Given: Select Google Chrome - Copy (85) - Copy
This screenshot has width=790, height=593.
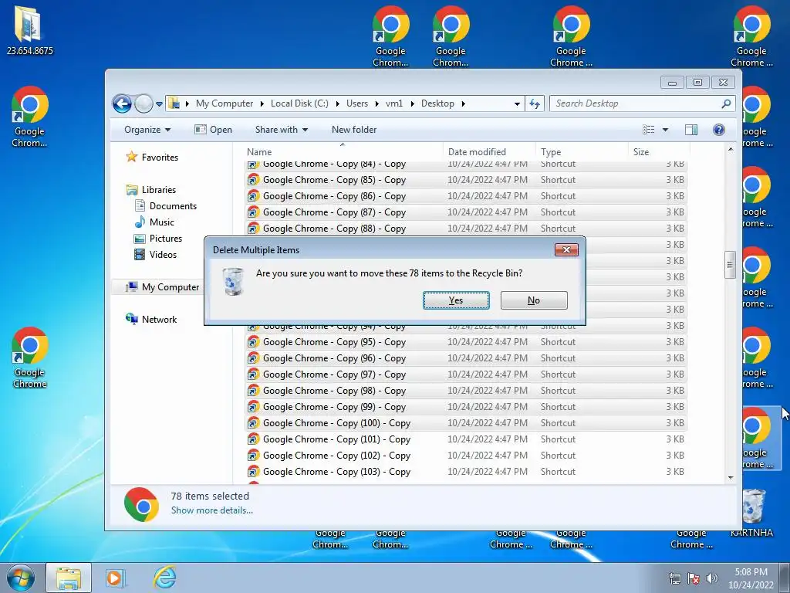Looking at the screenshot, I should coord(466,180).
